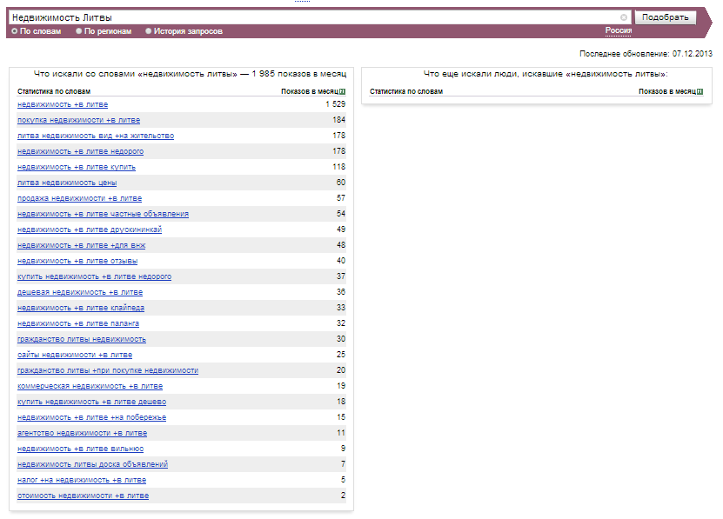The width and height of the screenshot is (723, 519).
Task: Click the count '25' for сайты недвижимости
Action: (341, 355)
